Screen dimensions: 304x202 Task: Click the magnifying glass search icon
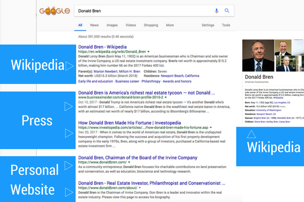[227, 11]
